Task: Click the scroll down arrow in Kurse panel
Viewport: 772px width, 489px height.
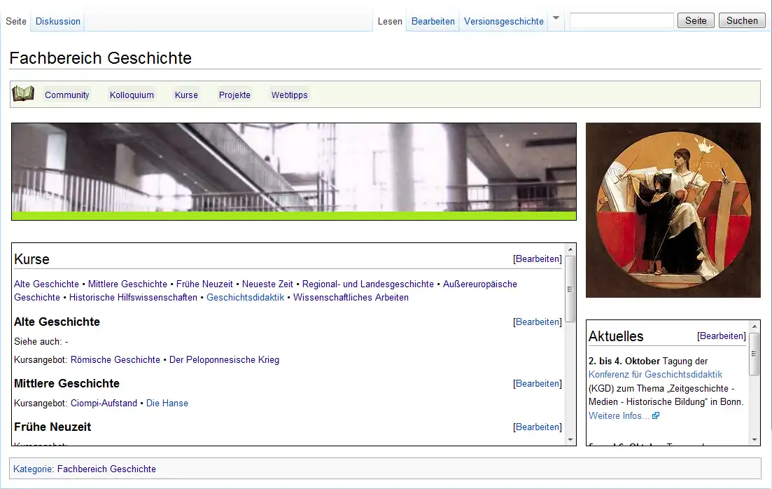Action: [570, 440]
